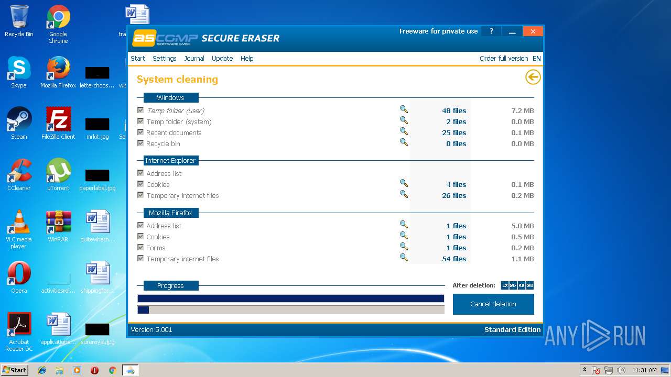The width and height of the screenshot is (671, 377).
Task: Open the question mark help button in title bar
Action: [x=491, y=31]
